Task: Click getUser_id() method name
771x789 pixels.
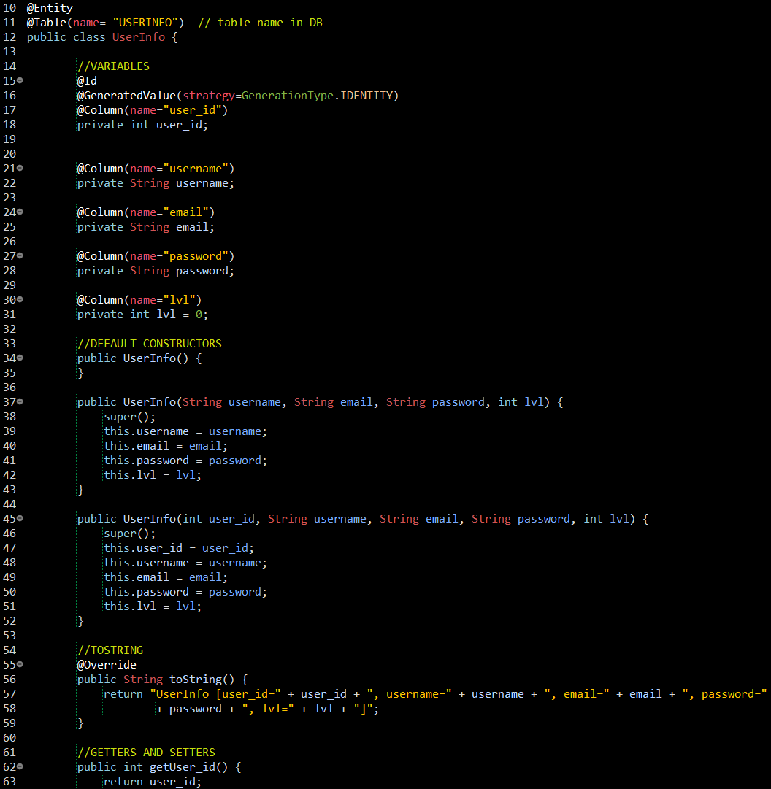Action: pos(188,767)
